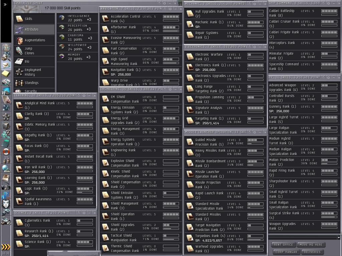
Task: Toggle pin star on Science window header
Action: click(79, 213)
